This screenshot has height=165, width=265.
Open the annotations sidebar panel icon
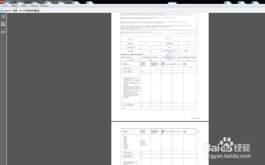coord(3,24)
